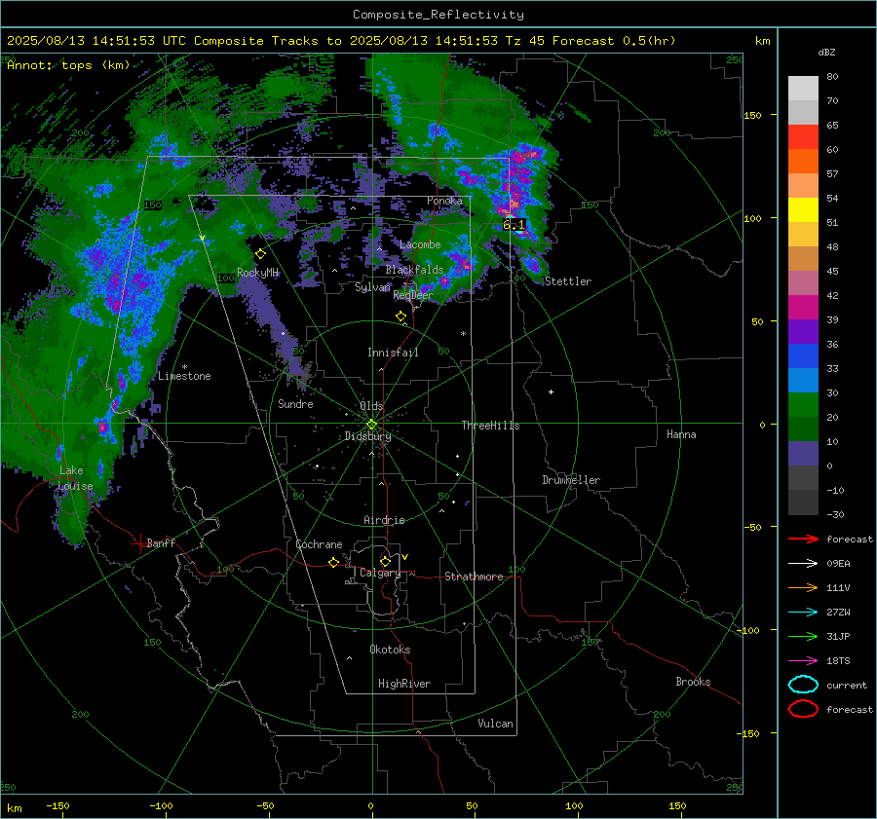Click the Olds town label
The height and width of the screenshot is (819, 877).
371,406
